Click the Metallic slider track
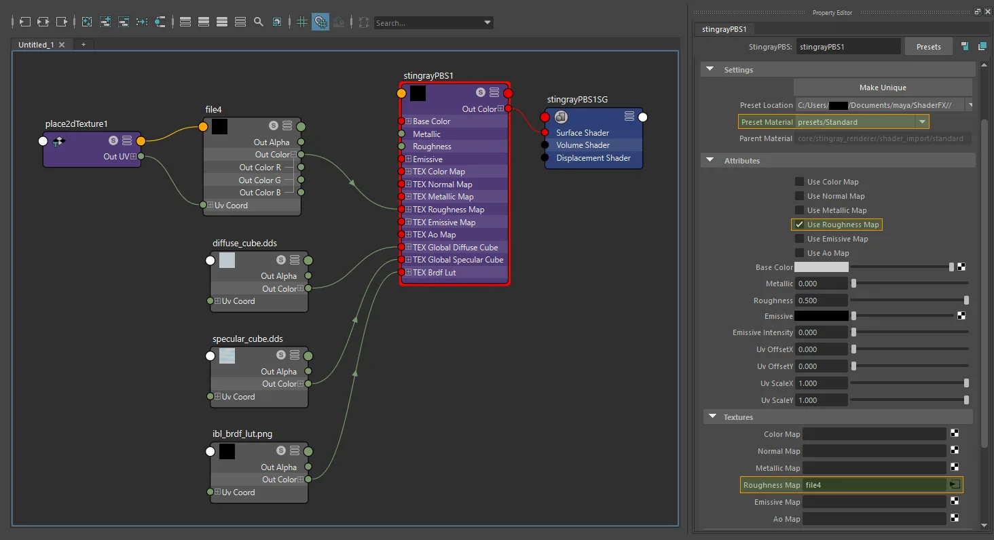This screenshot has height=540, width=994. (910, 284)
